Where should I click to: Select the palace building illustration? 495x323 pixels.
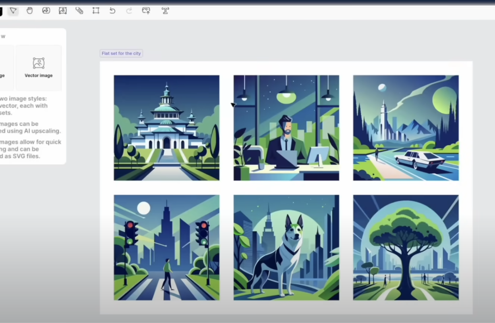[166, 128]
